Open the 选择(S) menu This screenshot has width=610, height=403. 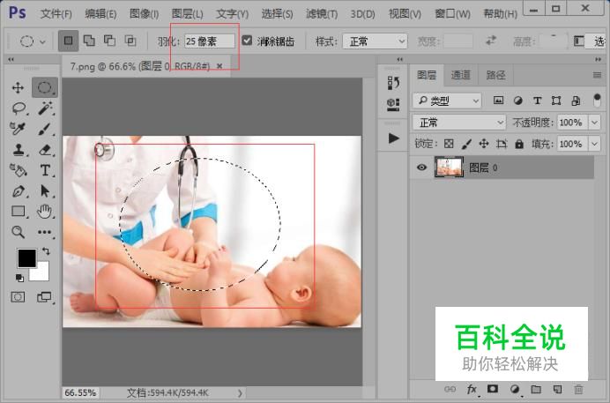coord(277,14)
